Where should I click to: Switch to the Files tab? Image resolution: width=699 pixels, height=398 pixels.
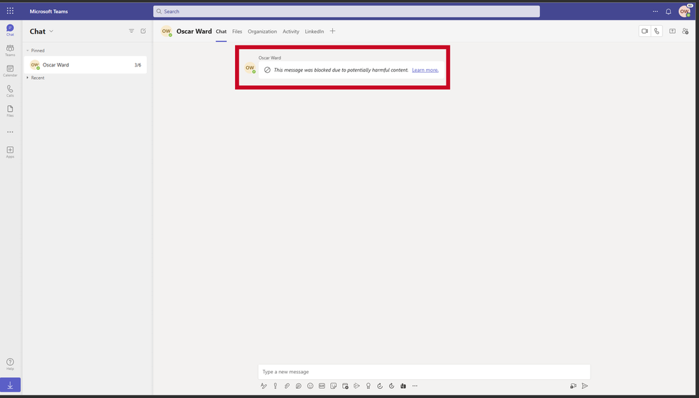click(237, 31)
